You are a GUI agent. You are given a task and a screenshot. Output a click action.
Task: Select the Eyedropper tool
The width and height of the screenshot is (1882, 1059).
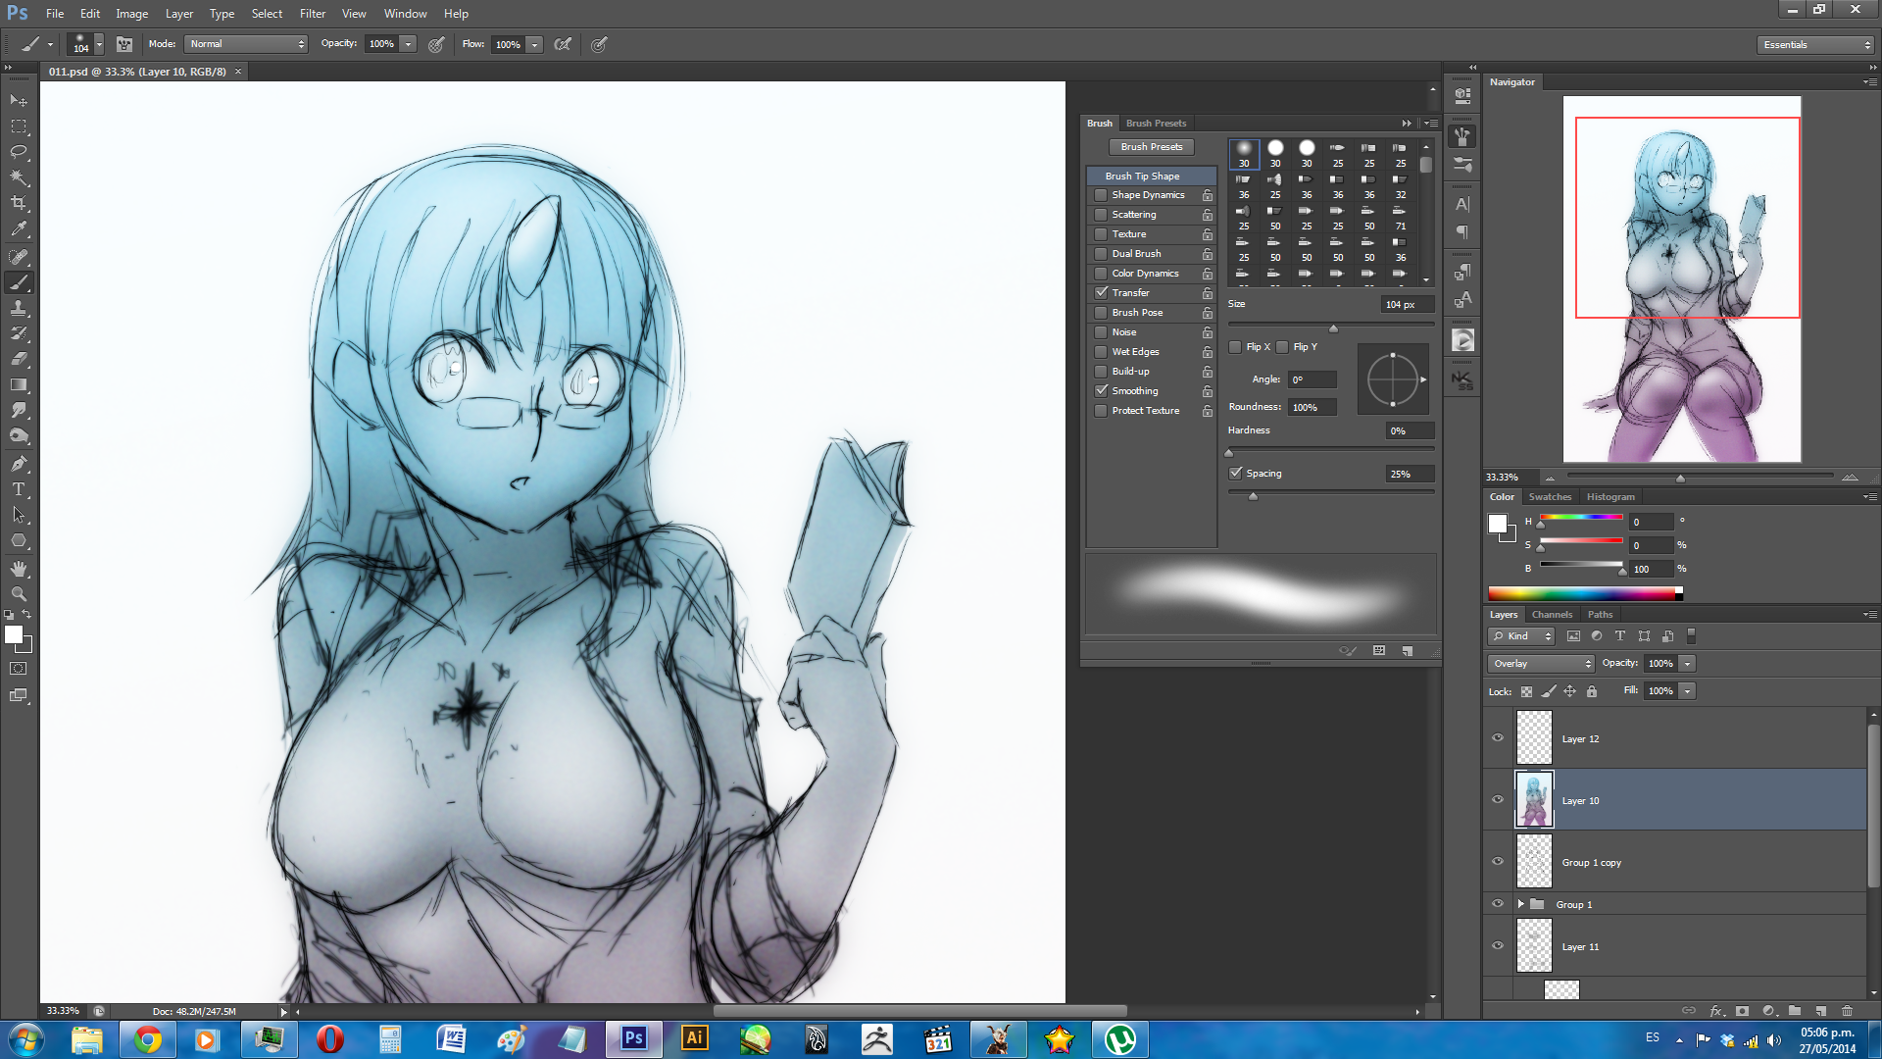coord(19,229)
